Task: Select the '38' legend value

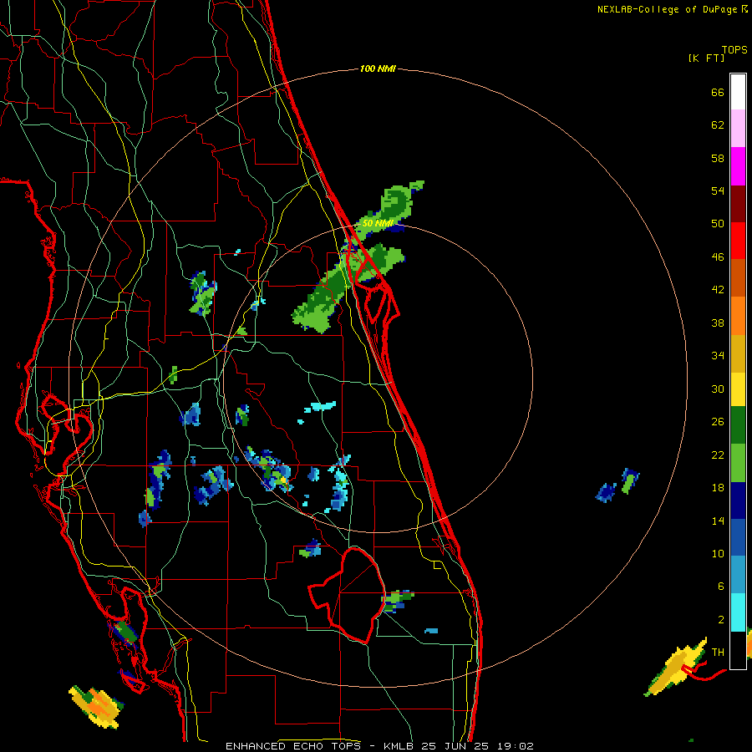Action: pyautogui.click(x=718, y=323)
